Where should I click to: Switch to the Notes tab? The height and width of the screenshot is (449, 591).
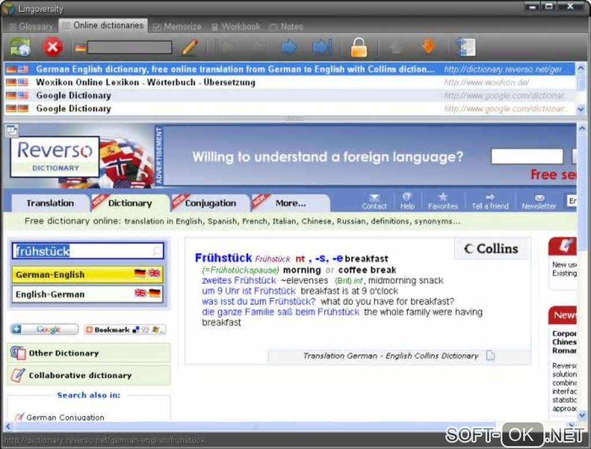(x=286, y=27)
